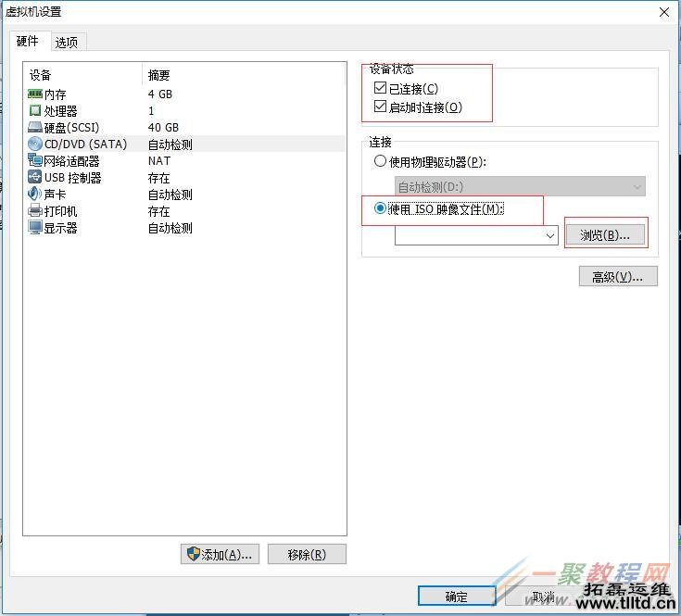This screenshot has width=681, height=616.
Task: Open the 高级(V)... advanced button
Action: click(x=618, y=277)
